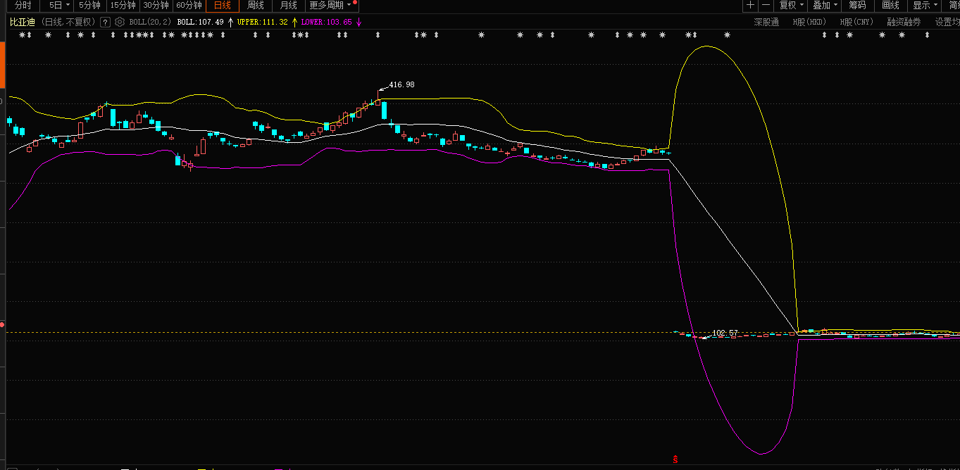960x470 pixels.
Task: Expand the 5日 dropdown arrow
Action: pos(68,6)
